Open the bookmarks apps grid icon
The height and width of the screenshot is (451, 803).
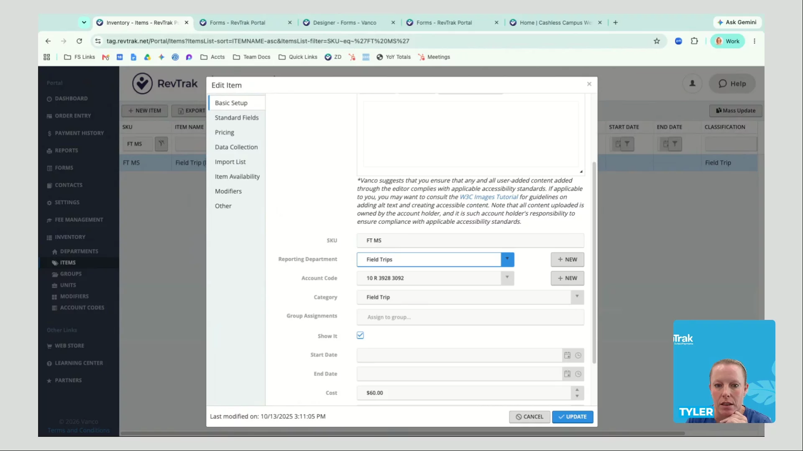pos(47,57)
